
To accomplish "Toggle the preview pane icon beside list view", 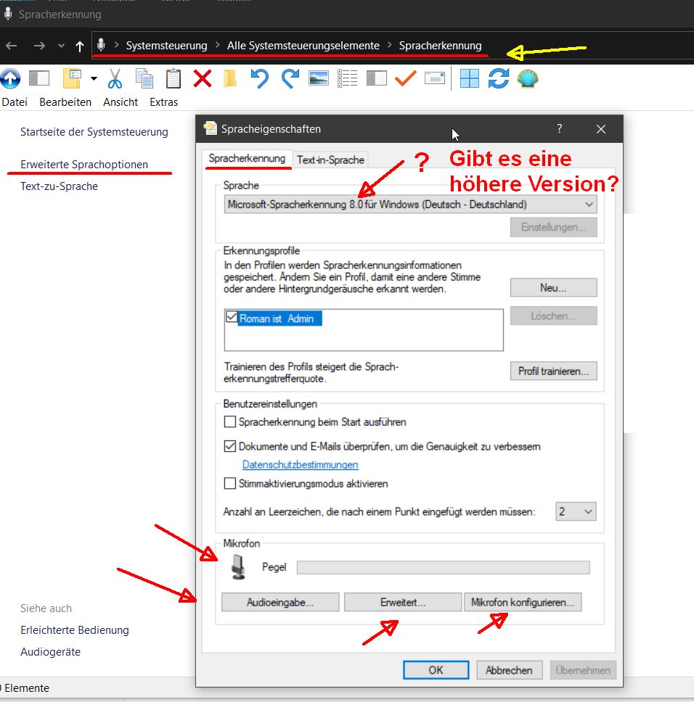I will coord(376,78).
